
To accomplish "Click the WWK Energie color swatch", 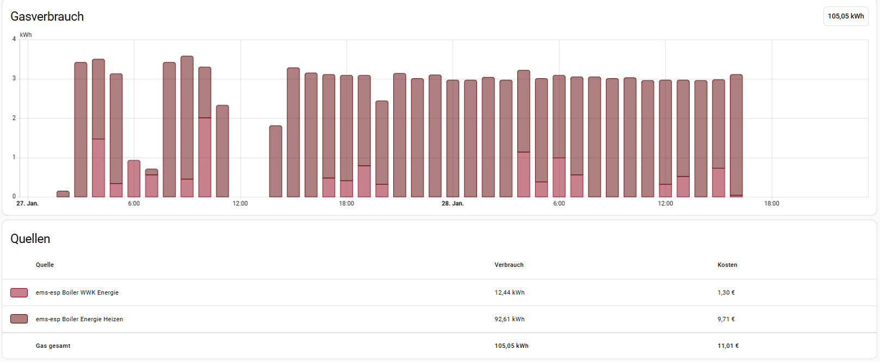I will point(19,292).
